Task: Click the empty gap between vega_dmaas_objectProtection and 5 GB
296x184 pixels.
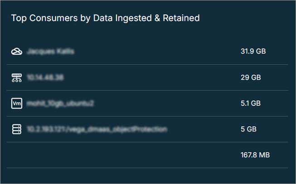Action: pyautogui.click(x=204, y=129)
